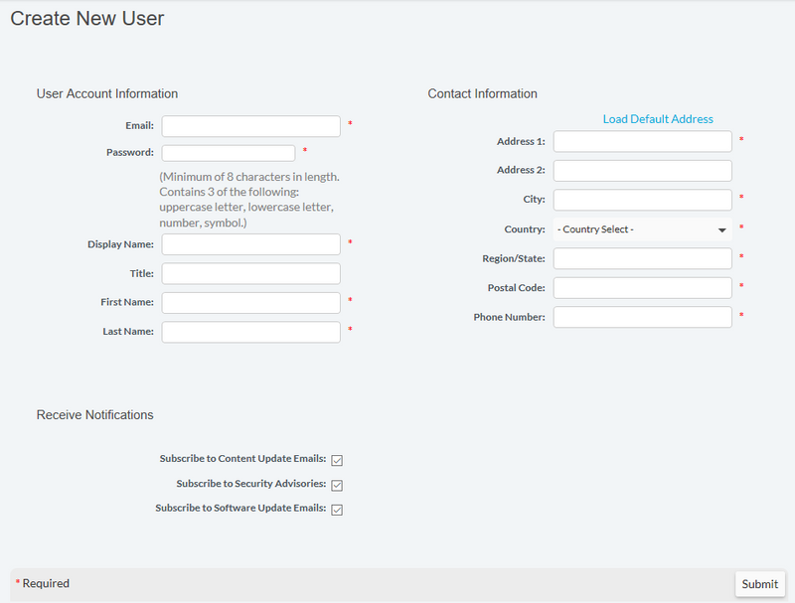The width and height of the screenshot is (795, 603).
Task: Click the Create New User heading
Action: [x=87, y=18]
